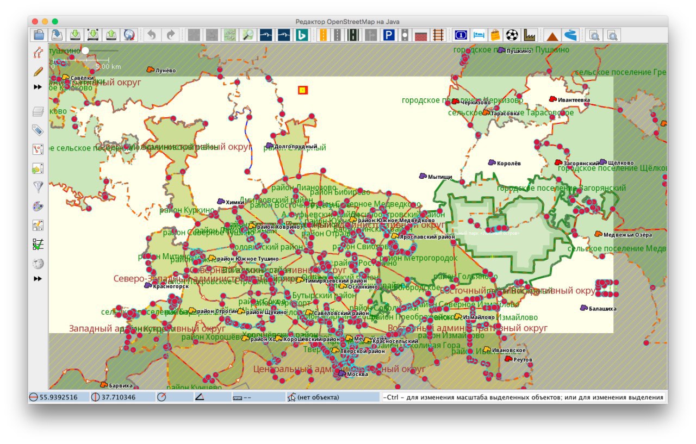696x444 pixels.
Task: Click the map zoom slider knob
Action: click(x=85, y=51)
